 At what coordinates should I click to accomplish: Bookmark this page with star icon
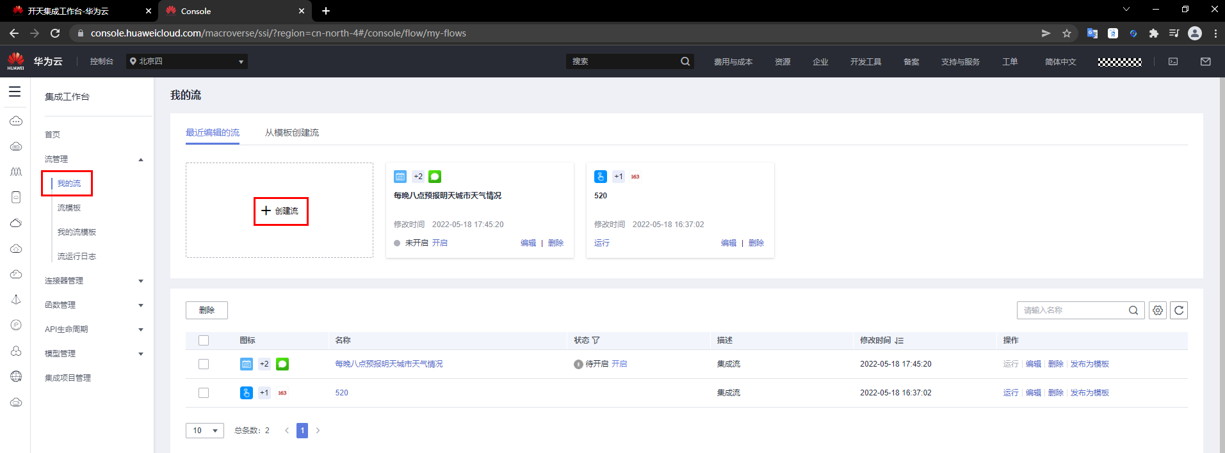pyautogui.click(x=1067, y=33)
